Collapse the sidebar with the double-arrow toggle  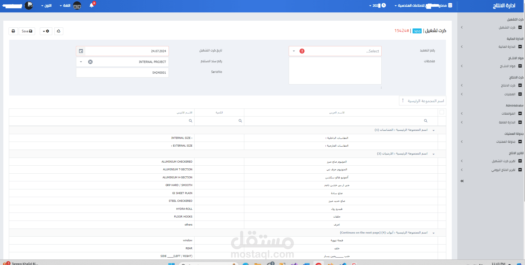tap(462, 181)
